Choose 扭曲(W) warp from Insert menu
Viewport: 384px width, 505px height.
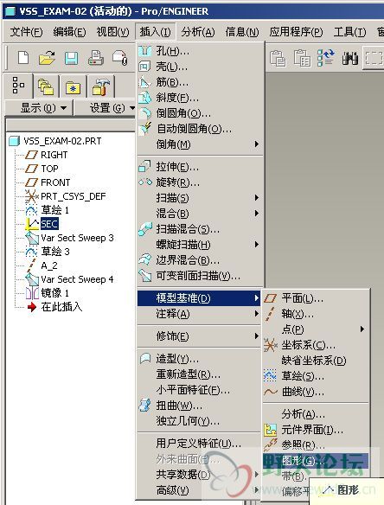tap(199, 406)
